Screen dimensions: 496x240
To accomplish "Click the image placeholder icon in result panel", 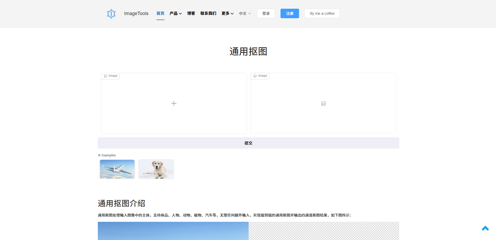I will [x=323, y=103].
